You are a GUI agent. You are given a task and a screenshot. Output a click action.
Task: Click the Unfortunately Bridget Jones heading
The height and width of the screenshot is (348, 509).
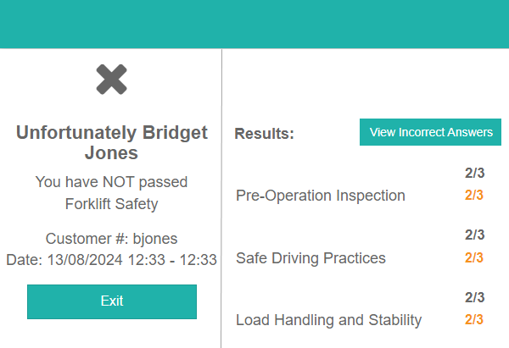pyautogui.click(x=111, y=143)
